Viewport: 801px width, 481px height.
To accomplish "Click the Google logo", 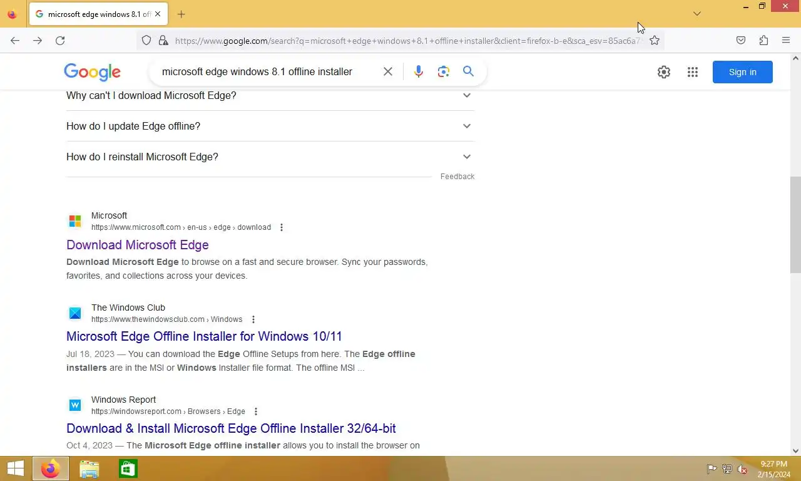I will [x=92, y=72].
